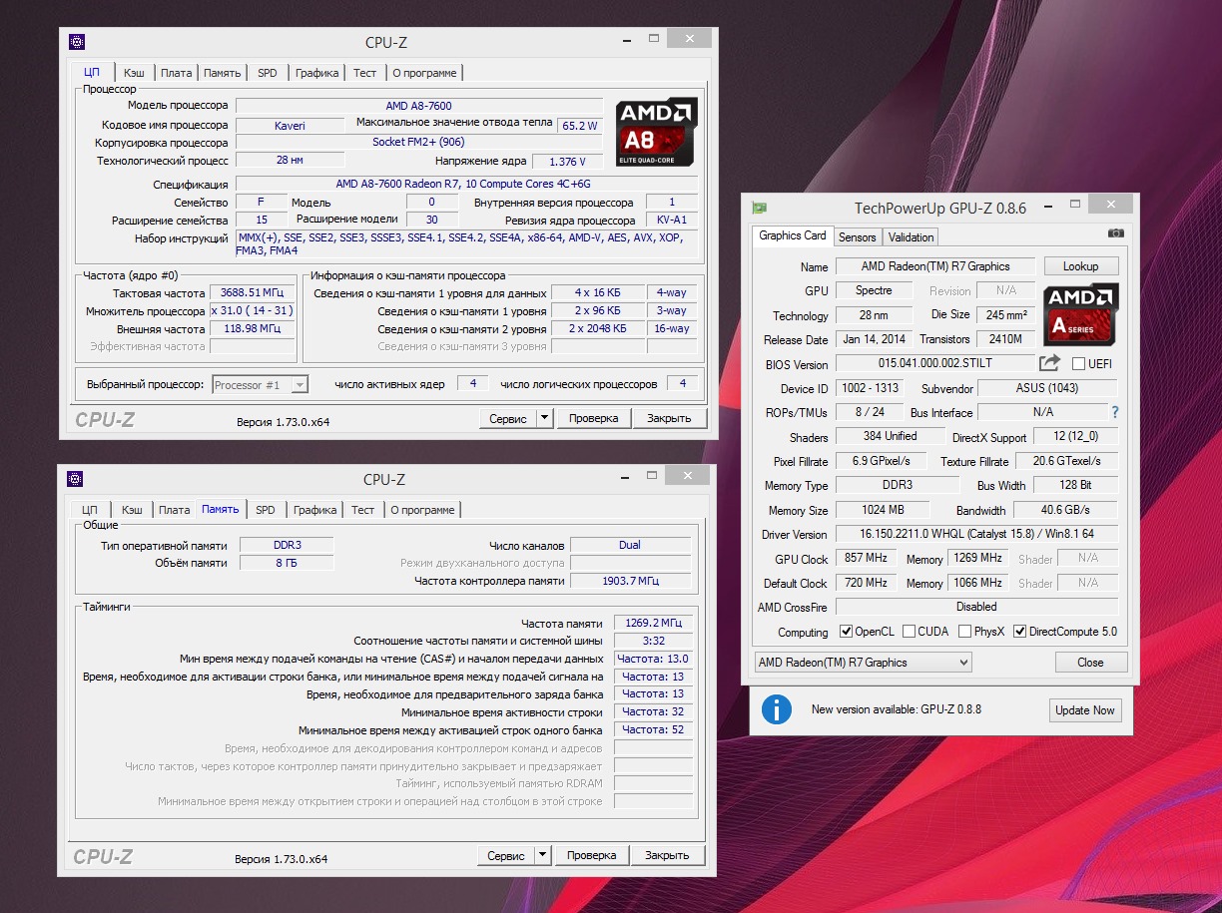Switch to ЦП tab in bottom CPU-Z

90,510
